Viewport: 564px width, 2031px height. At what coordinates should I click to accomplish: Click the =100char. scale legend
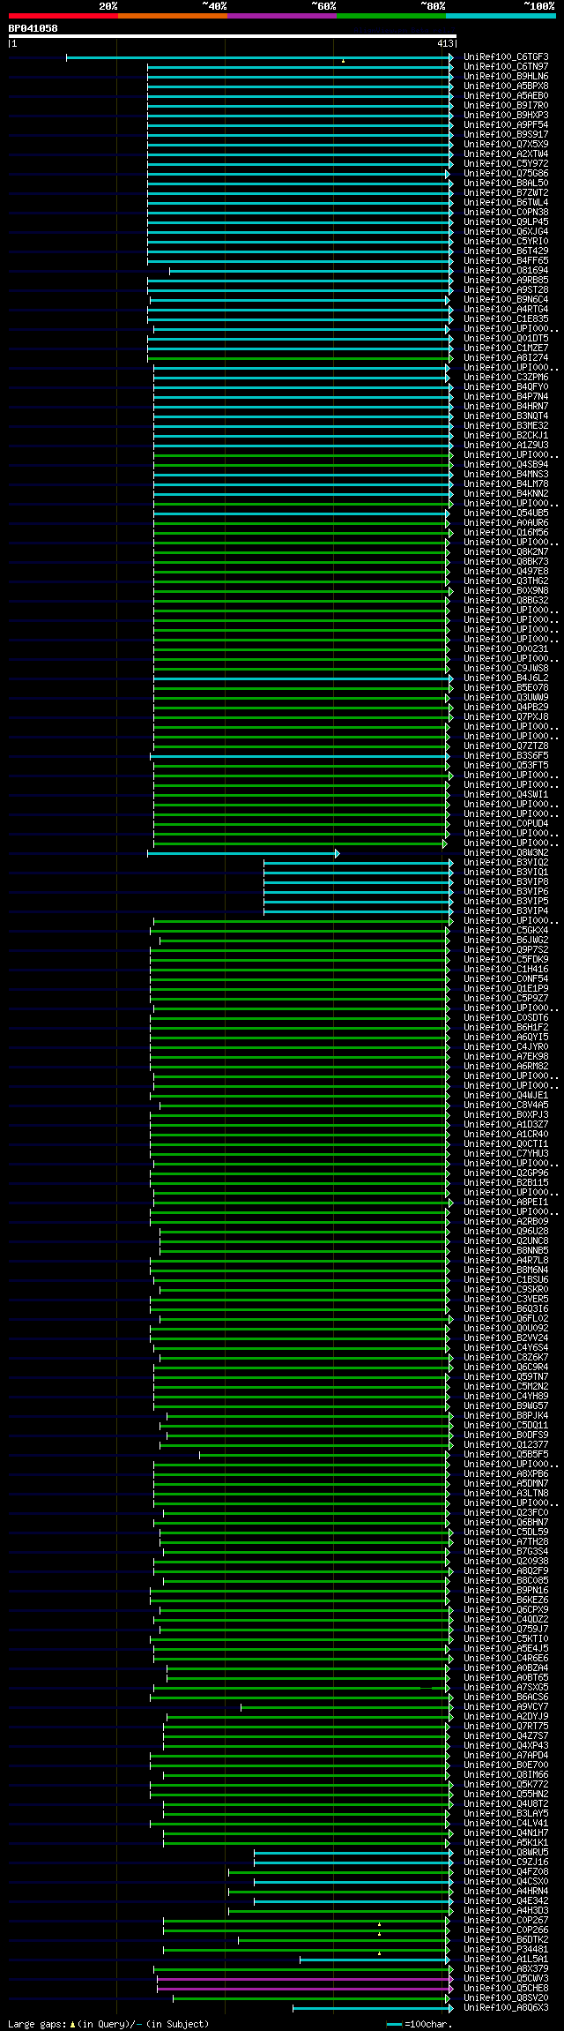pos(419,2024)
